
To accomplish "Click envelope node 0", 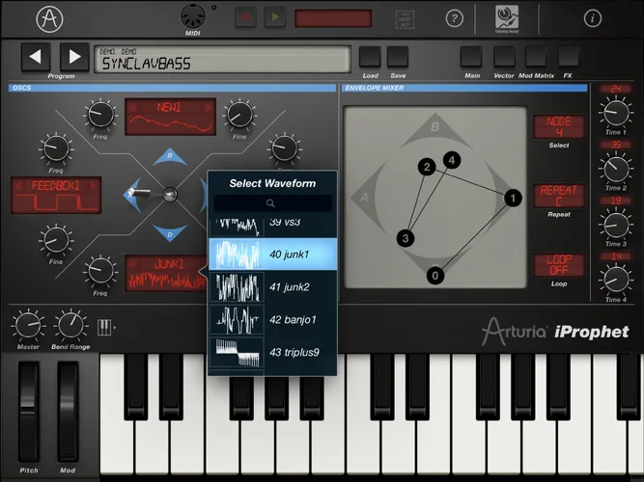I will (x=435, y=276).
